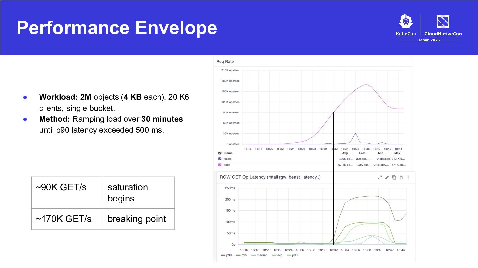Click the 210K ops/sec axis label
Viewport: 478px width, 268px height.
230,70
